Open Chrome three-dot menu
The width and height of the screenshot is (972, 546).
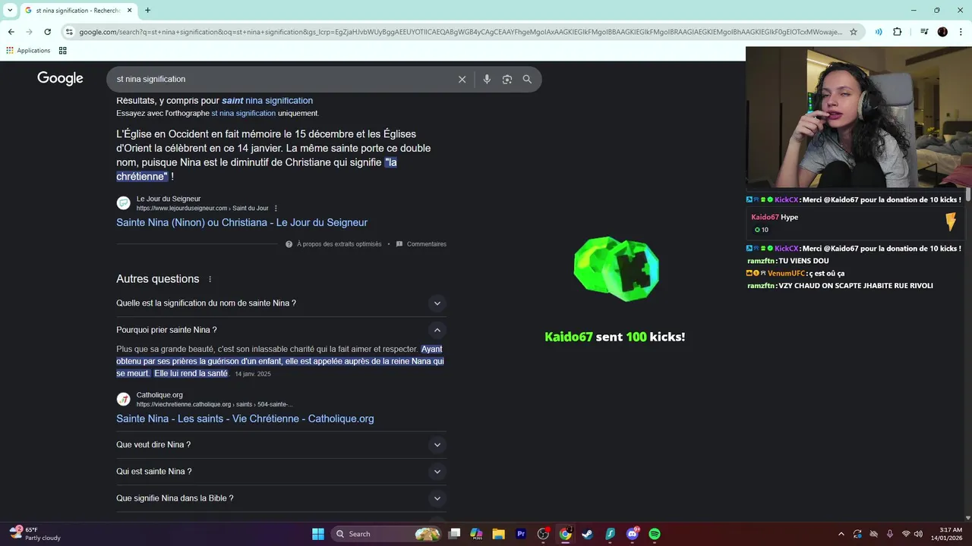point(960,32)
